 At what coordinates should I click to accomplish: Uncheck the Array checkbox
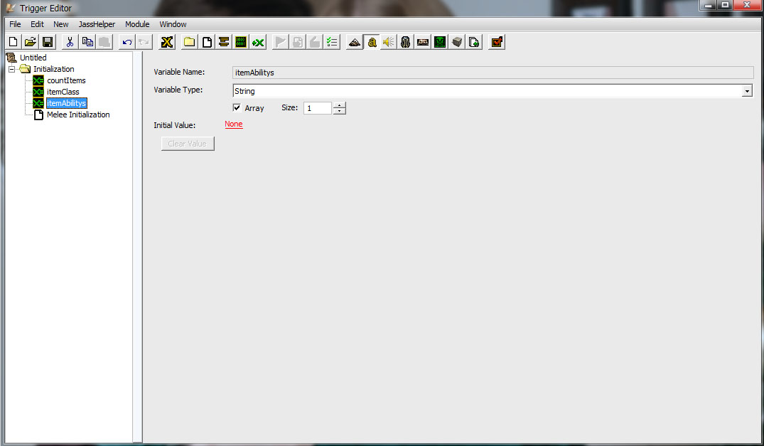click(x=237, y=107)
